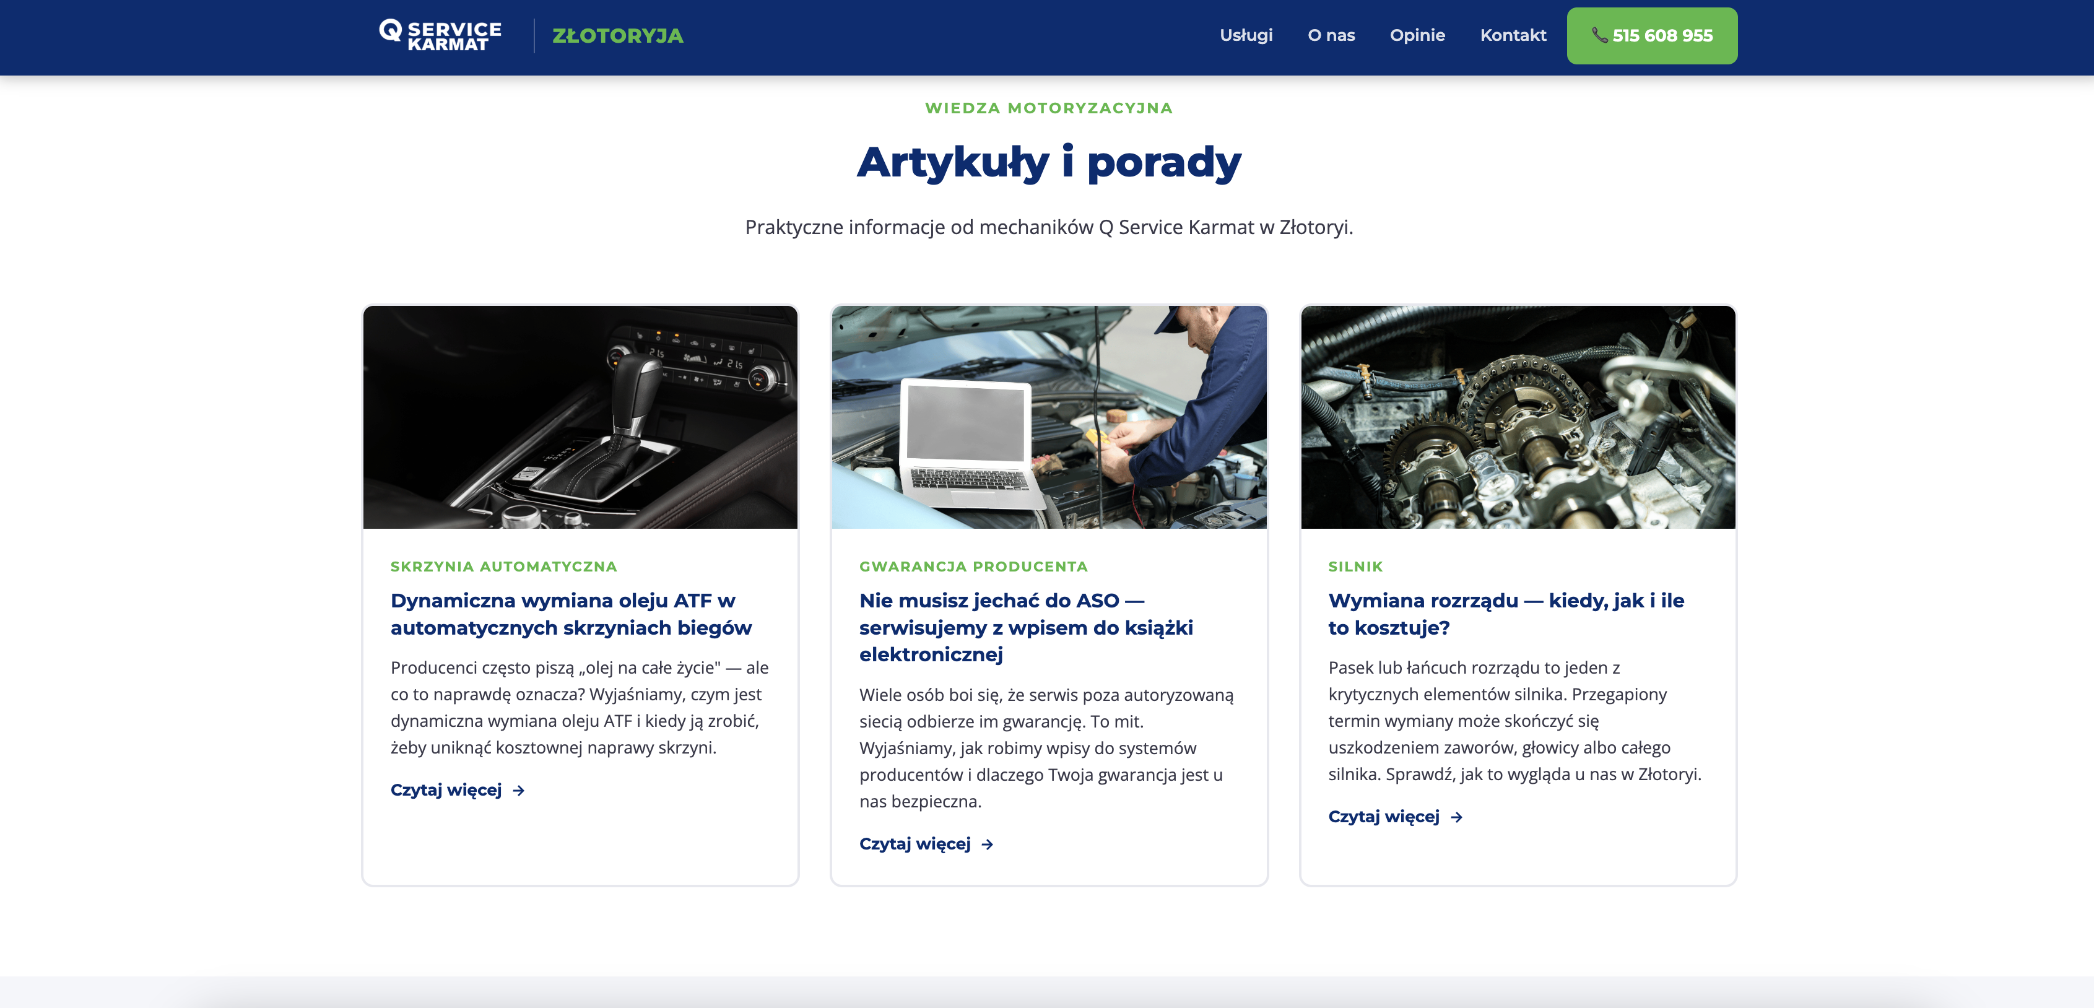Click Czytaj więcej under the ASO warranty article
The width and height of the screenshot is (2094, 1008).
coord(927,844)
